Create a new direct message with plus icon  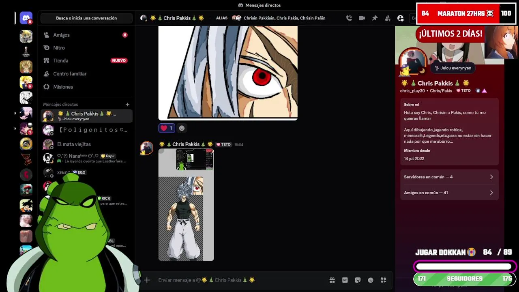pyautogui.click(x=127, y=104)
